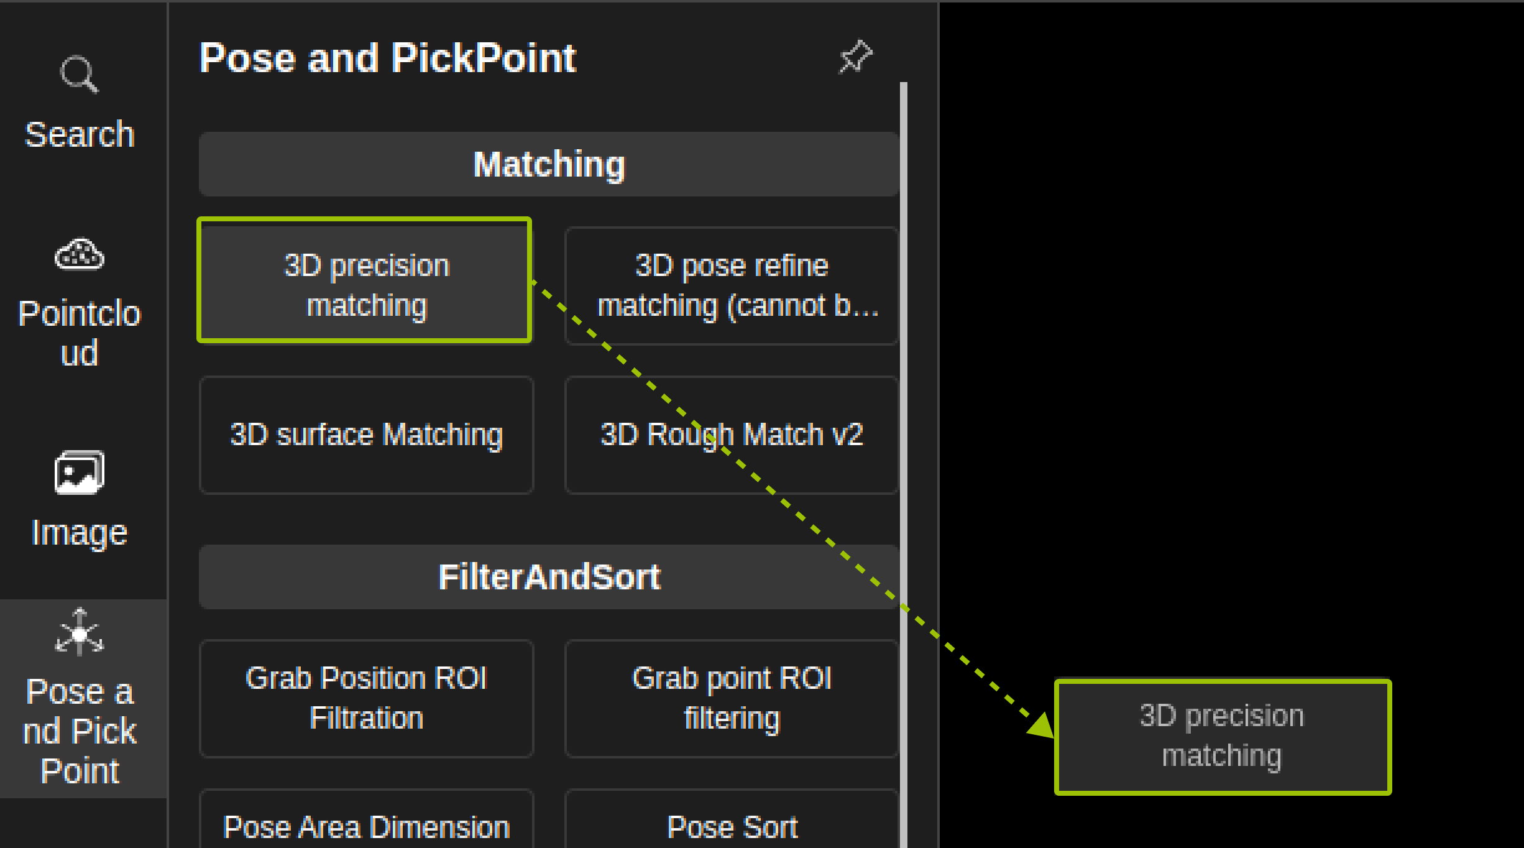Pin the Pose and PickPoint panel
Viewport: 1524px width, 848px height.
[x=856, y=57]
